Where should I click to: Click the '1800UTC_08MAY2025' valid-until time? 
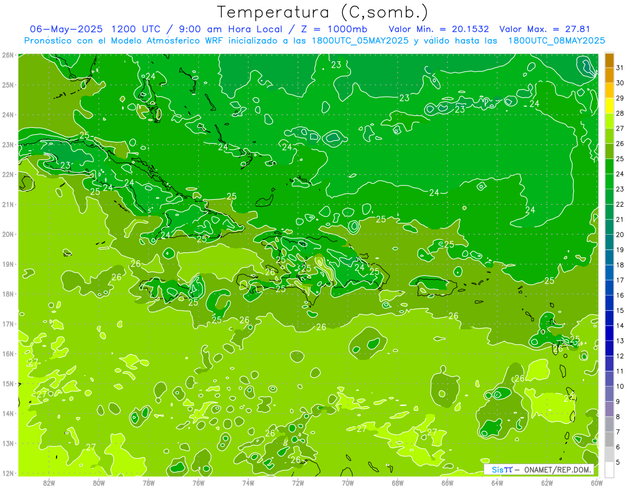[556, 41]
